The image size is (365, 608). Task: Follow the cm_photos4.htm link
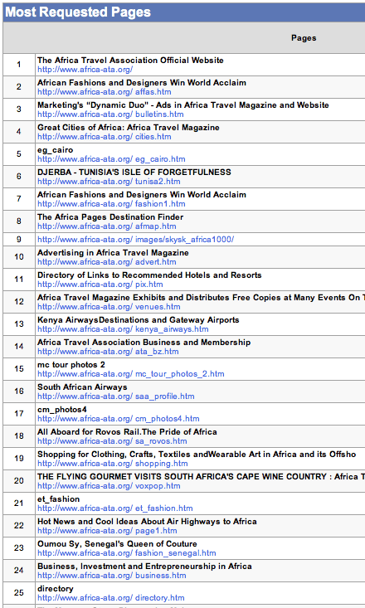click(119, 419)
